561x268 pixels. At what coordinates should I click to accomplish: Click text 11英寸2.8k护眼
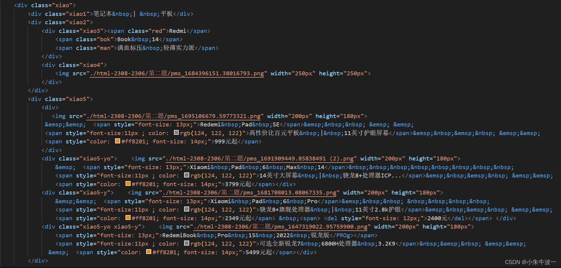(x=378, y=210)
